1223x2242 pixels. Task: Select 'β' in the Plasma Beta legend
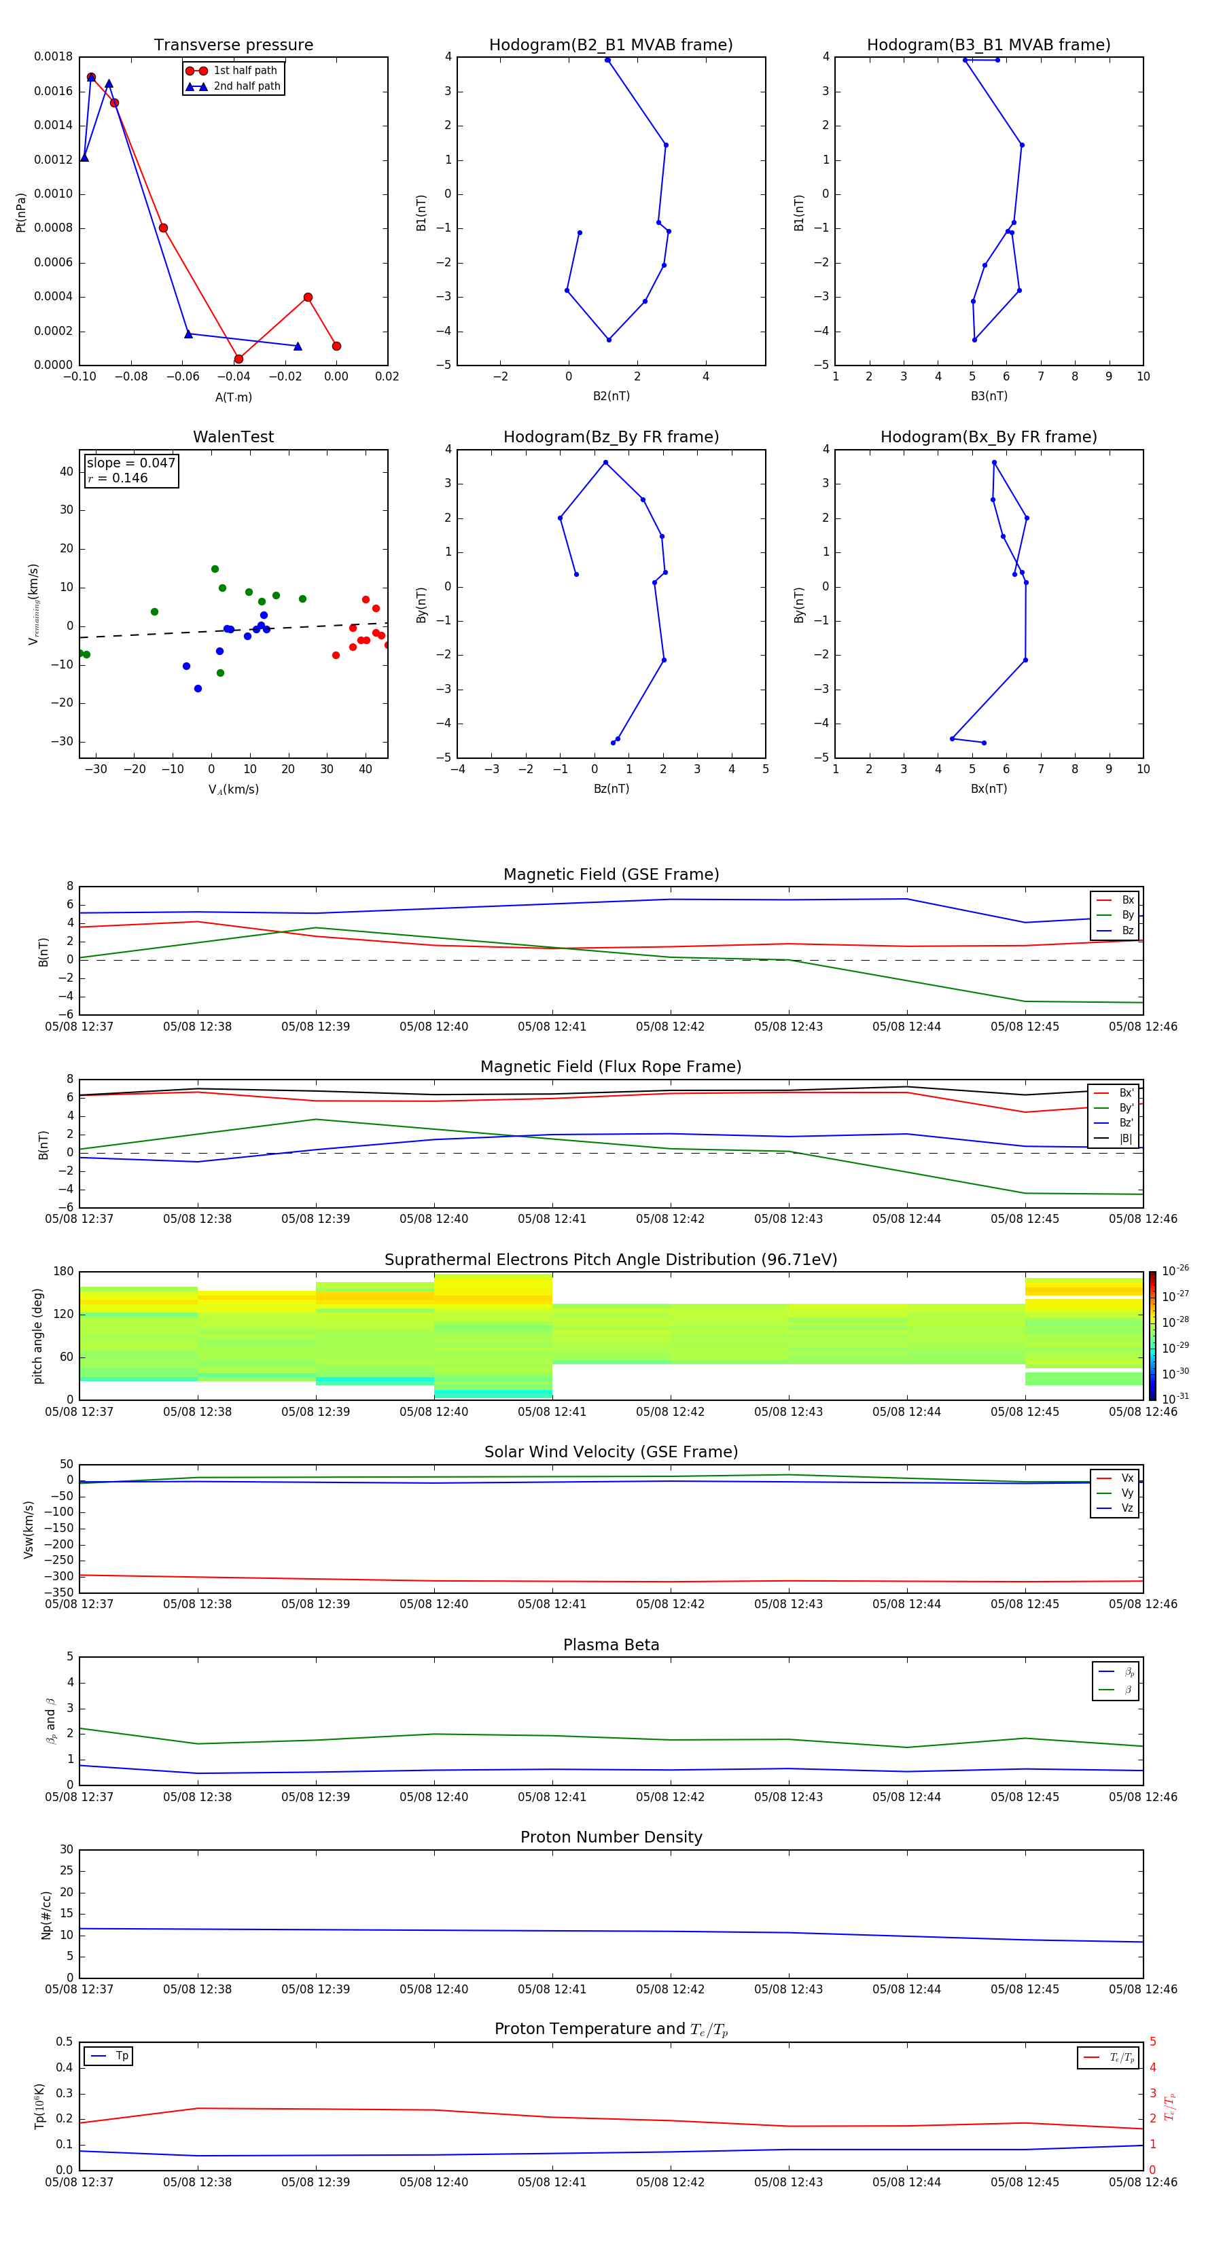coord(1116,1690)
